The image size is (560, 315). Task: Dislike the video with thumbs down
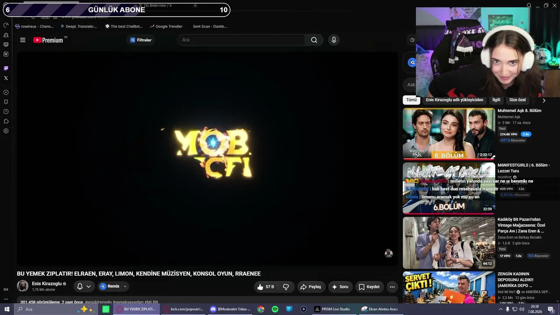[286, 287]
